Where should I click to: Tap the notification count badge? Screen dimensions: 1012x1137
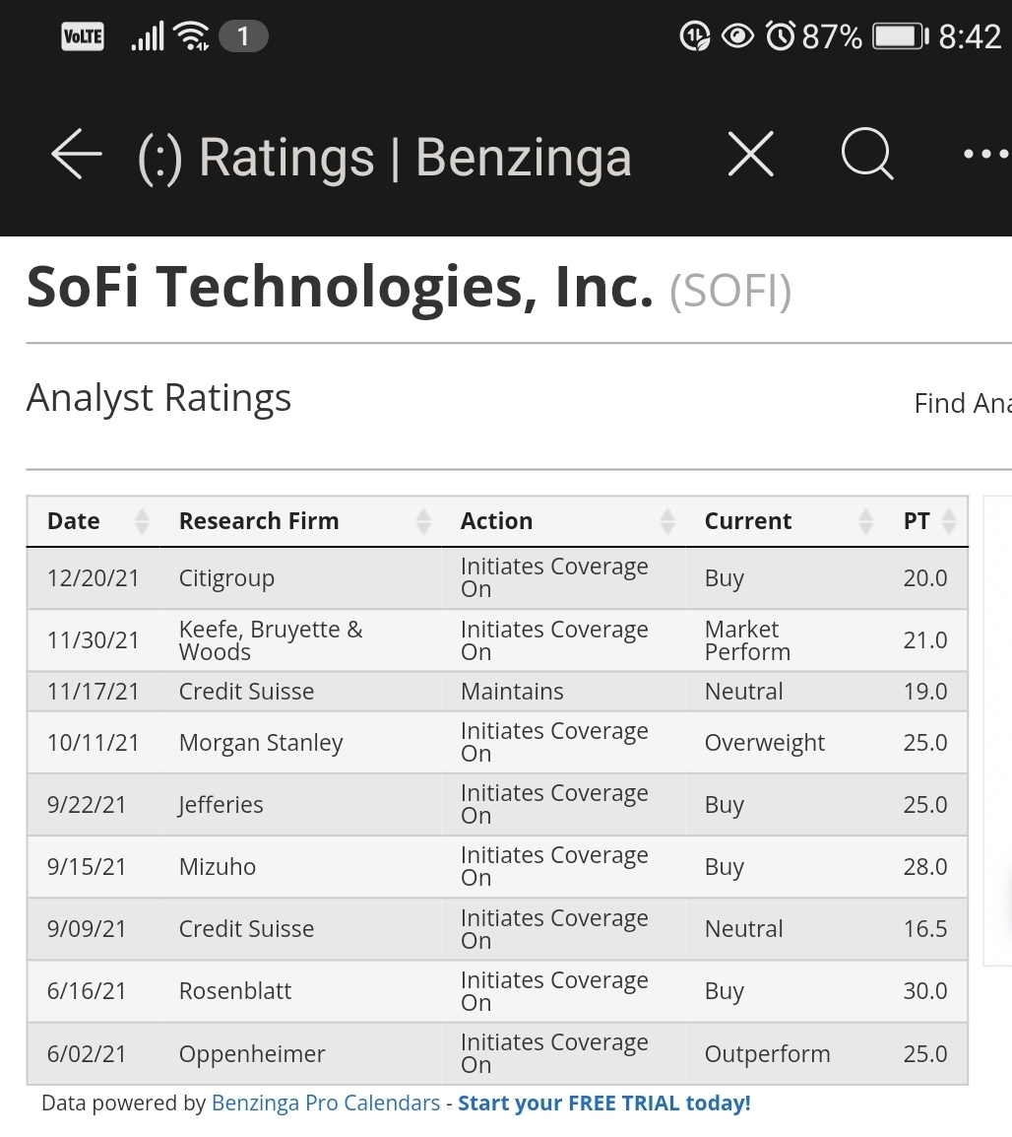pos(243,36)
